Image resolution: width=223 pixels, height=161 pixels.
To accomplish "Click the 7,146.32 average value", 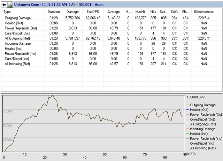I will point(114,18).
